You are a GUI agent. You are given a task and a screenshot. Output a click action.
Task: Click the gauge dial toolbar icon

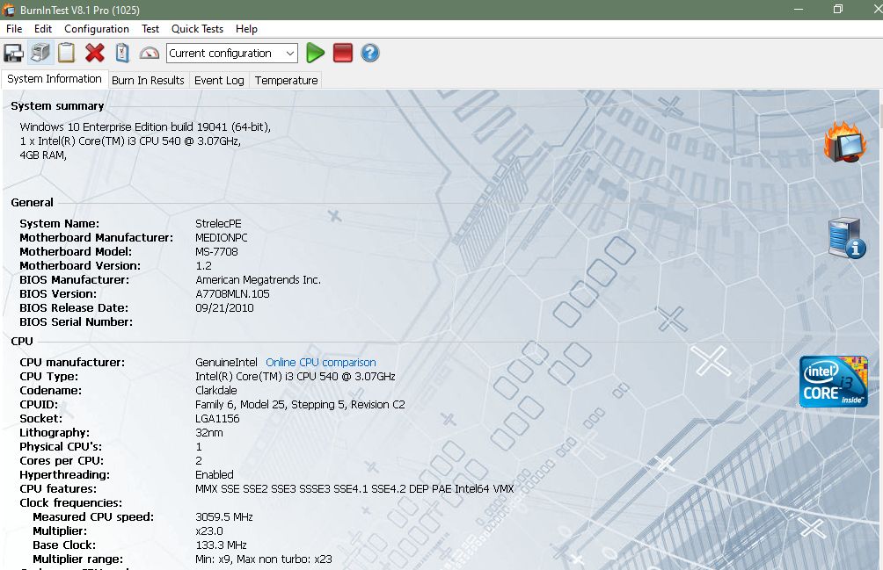150,54
